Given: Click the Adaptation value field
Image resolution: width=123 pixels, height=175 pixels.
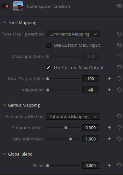Looking at the screenshot, I should 91,90.
